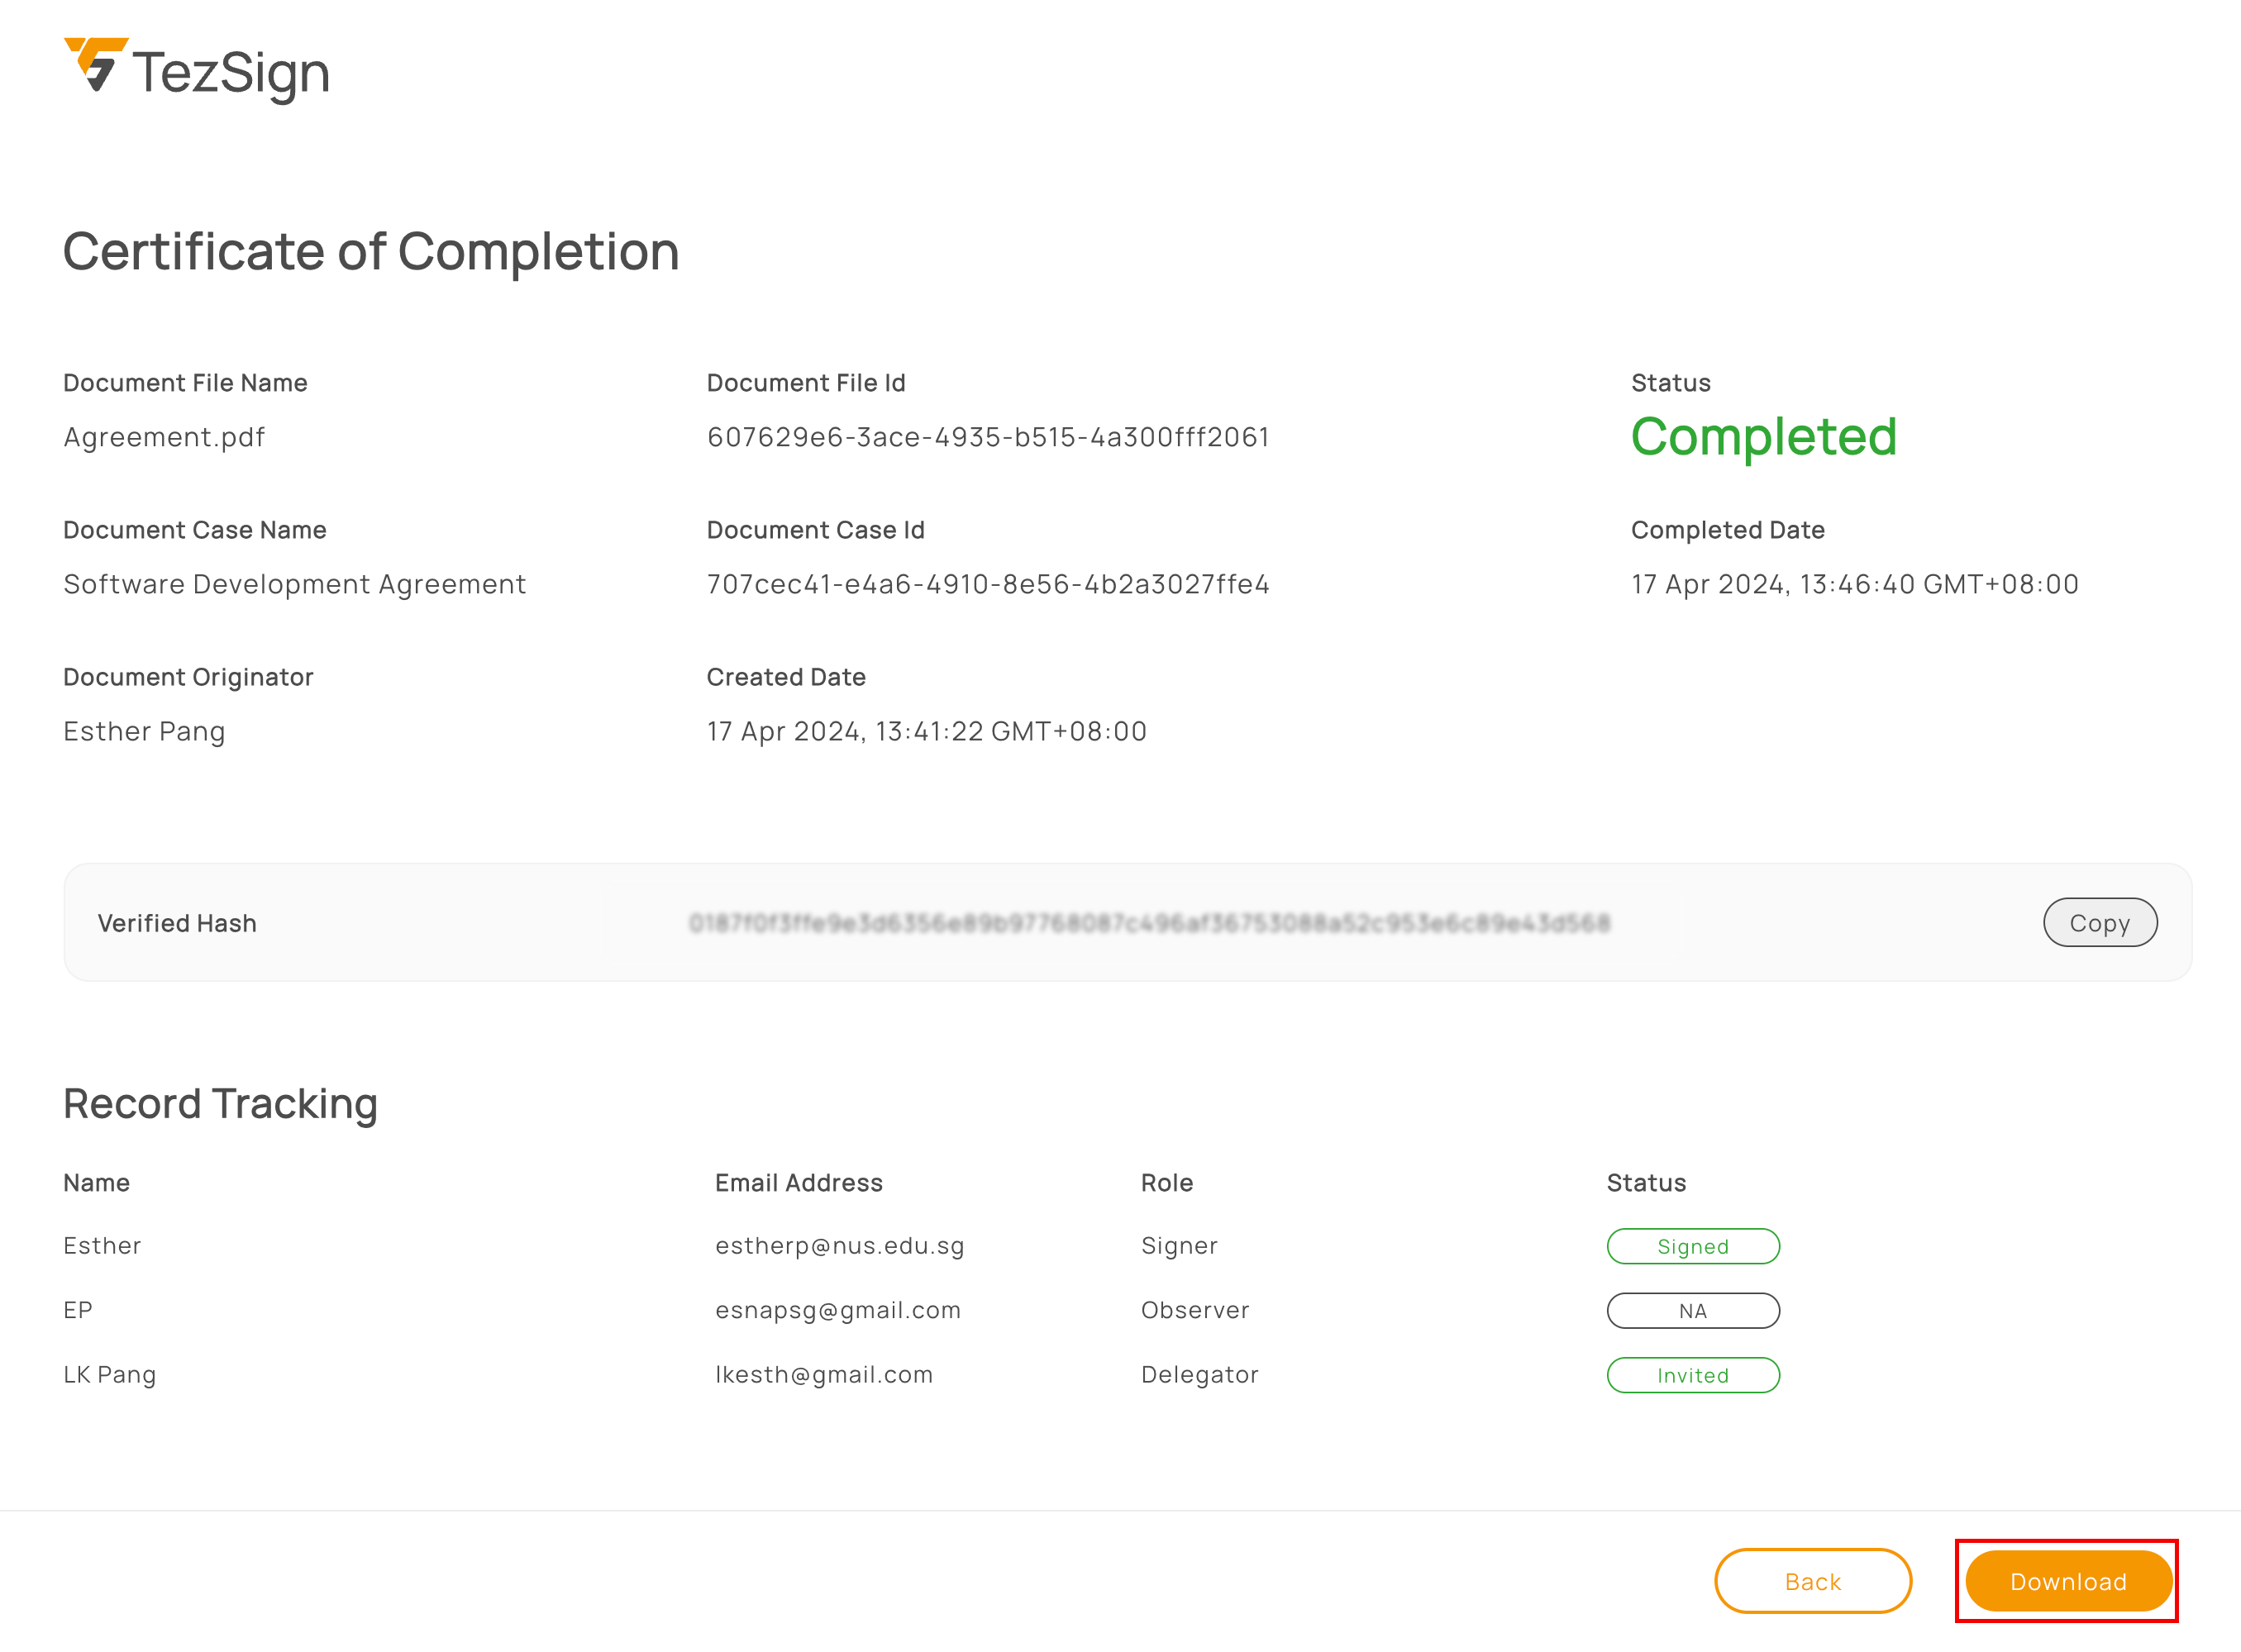Click the Download button
The image size is (2241, 1652).
(2068, 1581)
